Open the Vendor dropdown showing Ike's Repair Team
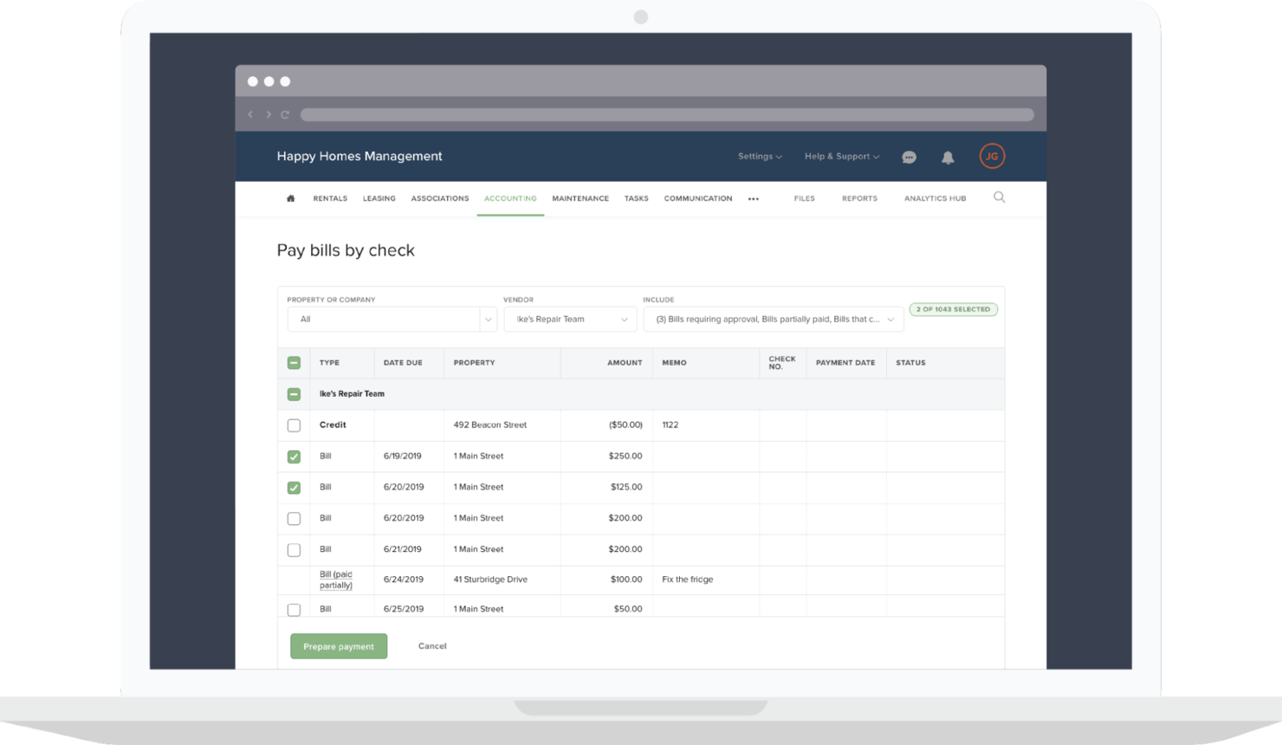The width and height of the screenshot is (1282, 745). point(570,319)
